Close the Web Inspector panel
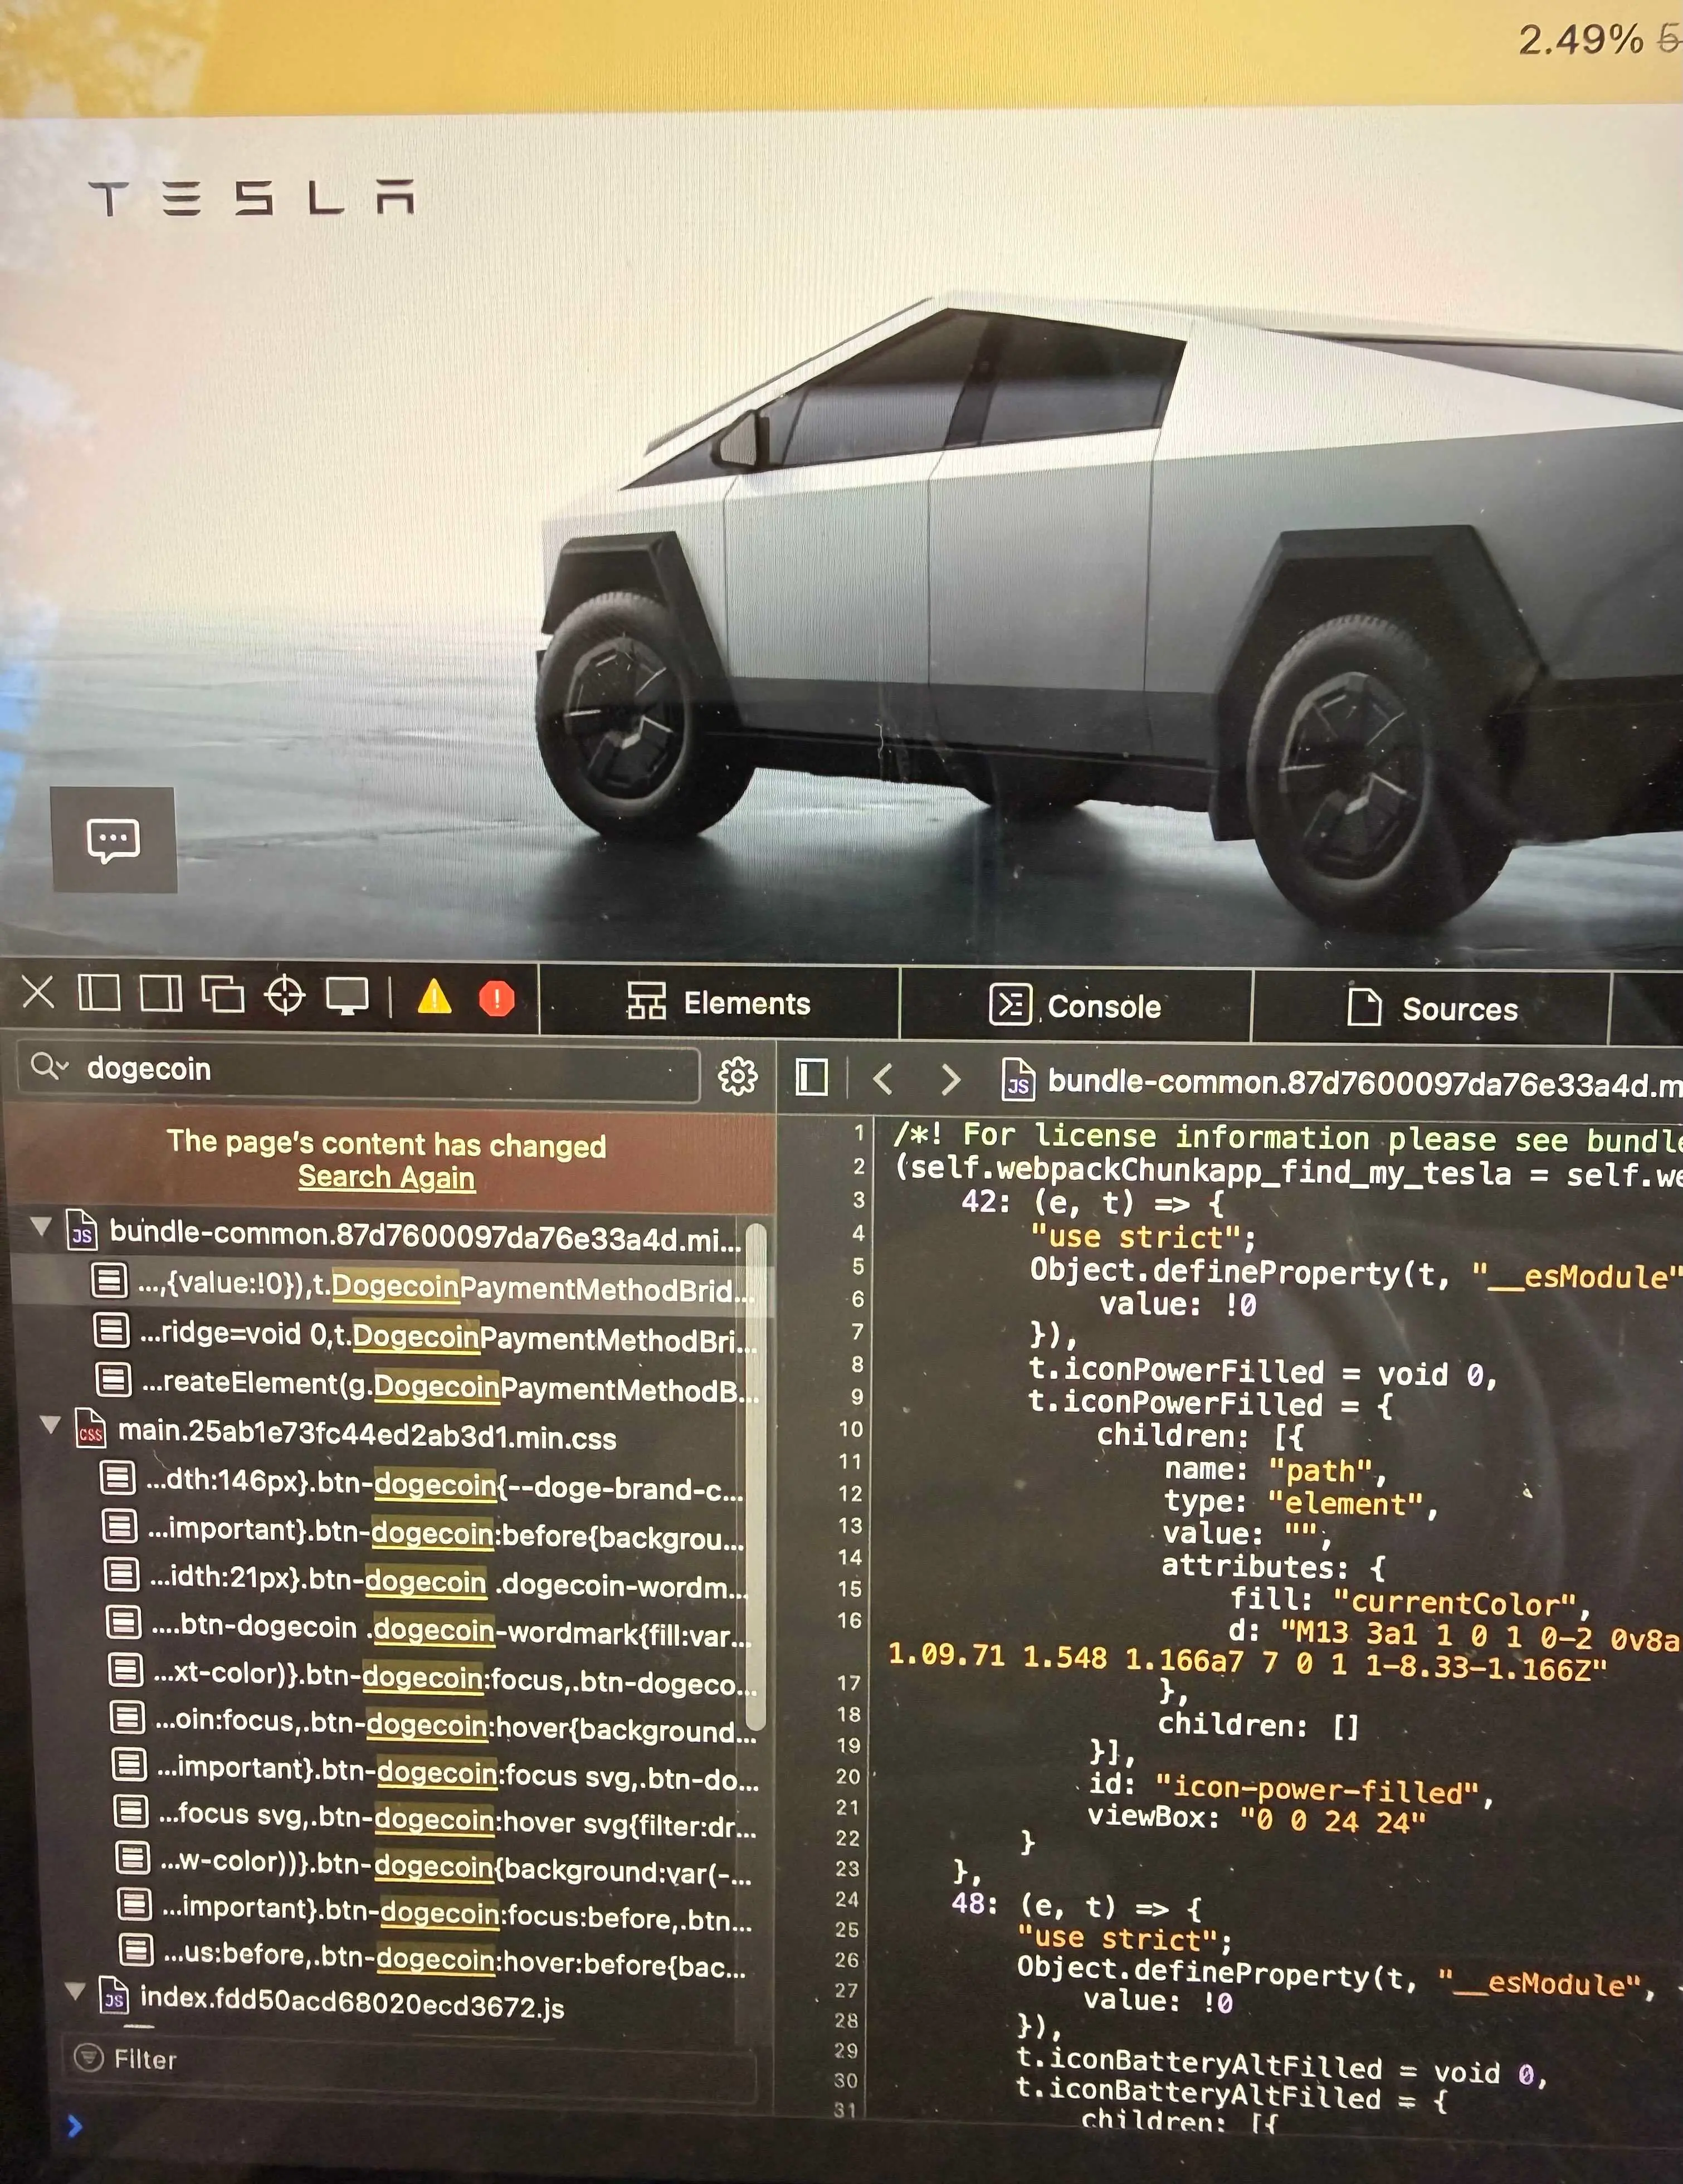1683x2184 pixels. [38, 993]
